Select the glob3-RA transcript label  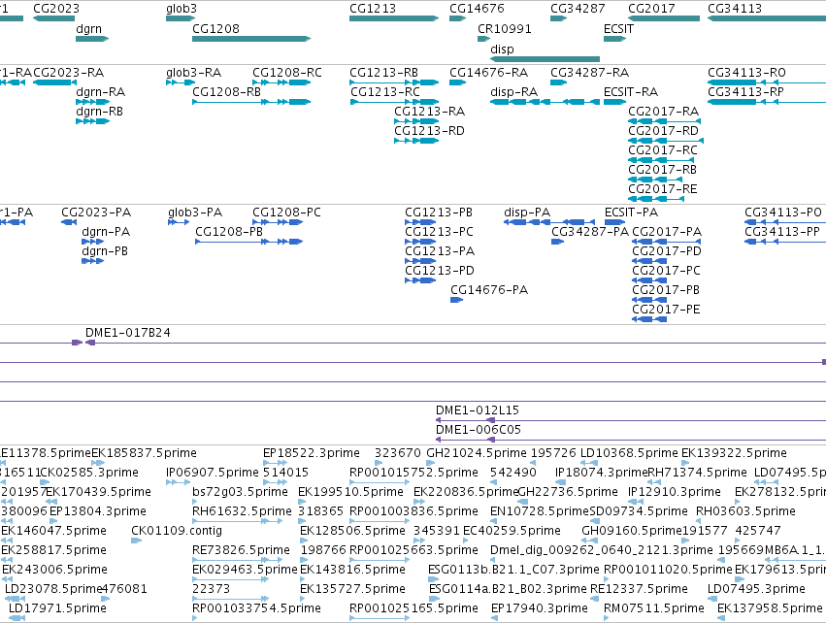coord(193,72)
